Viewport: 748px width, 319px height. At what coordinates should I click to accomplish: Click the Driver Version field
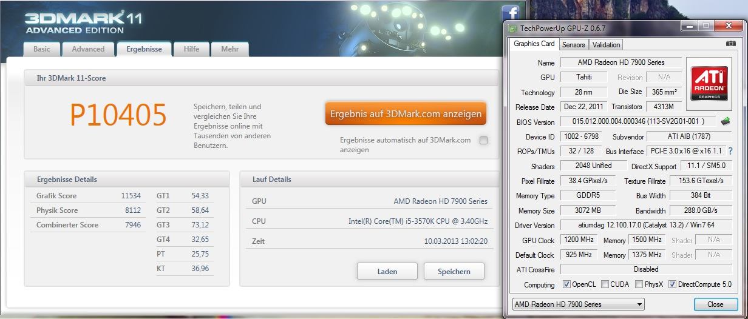[x=646, y=225]
